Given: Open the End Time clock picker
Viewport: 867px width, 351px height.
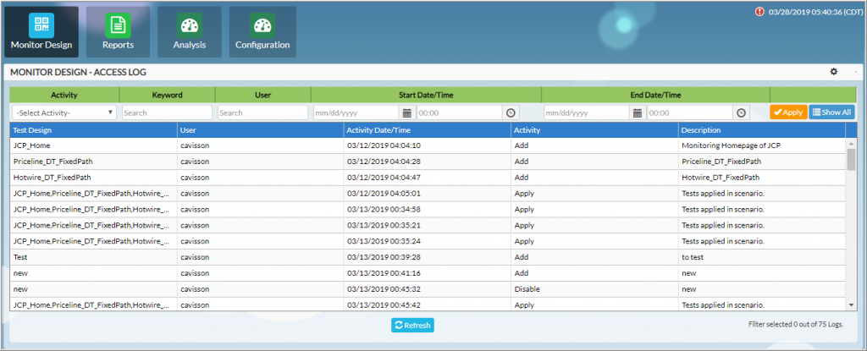Looking at the screenshot, I should [740, 112].
